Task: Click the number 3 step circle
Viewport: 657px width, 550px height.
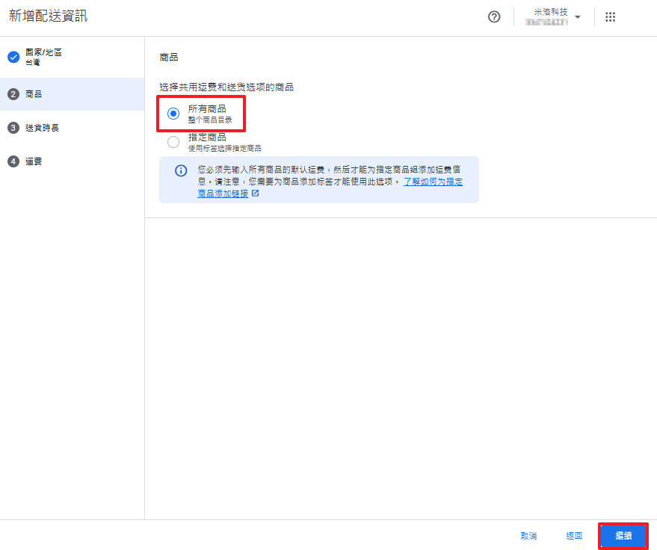Action: 13,128
